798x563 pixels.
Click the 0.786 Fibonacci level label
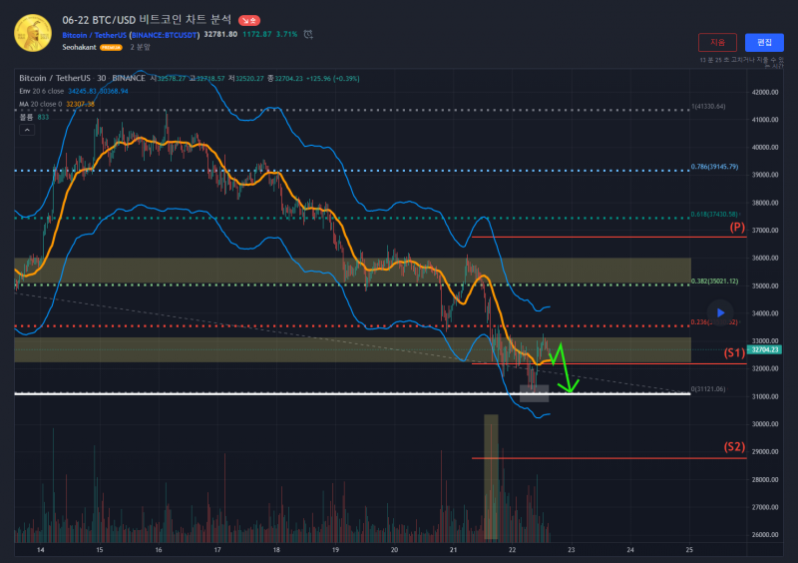[x=714, y=167]
